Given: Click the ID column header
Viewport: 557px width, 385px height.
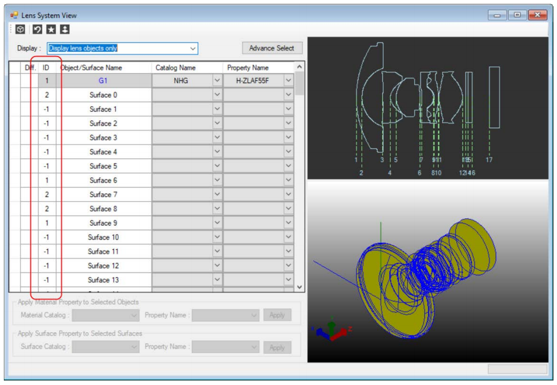Looking at the screenshot, I should click(46, 68).
